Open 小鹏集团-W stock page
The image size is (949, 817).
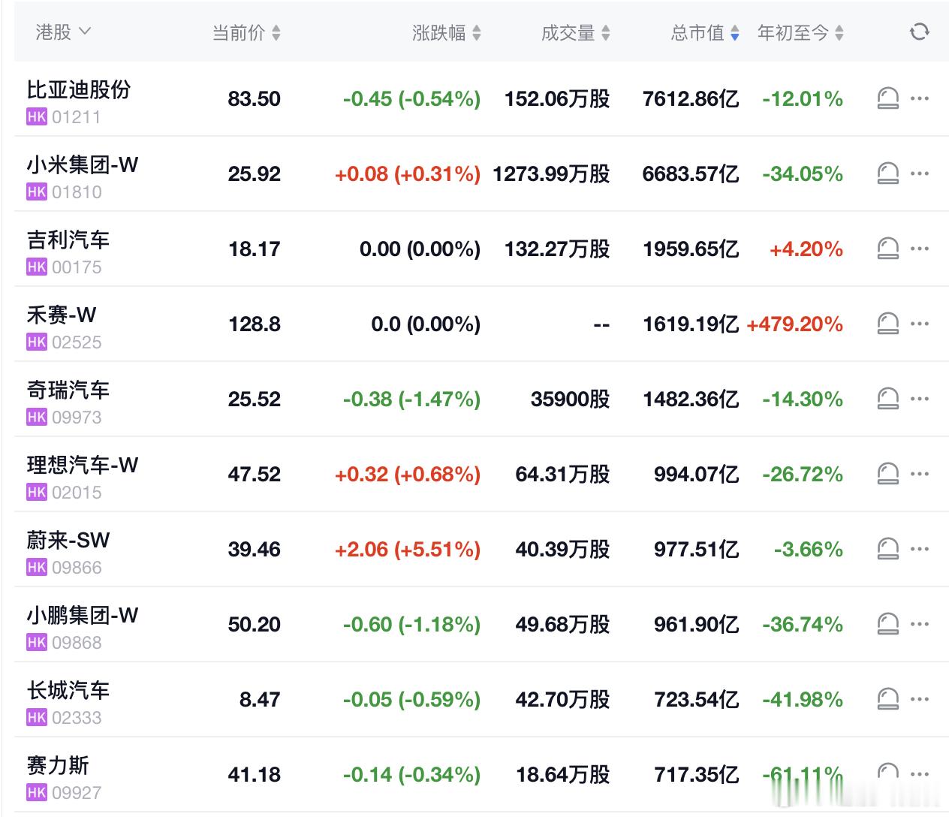(x=83, y=616)
